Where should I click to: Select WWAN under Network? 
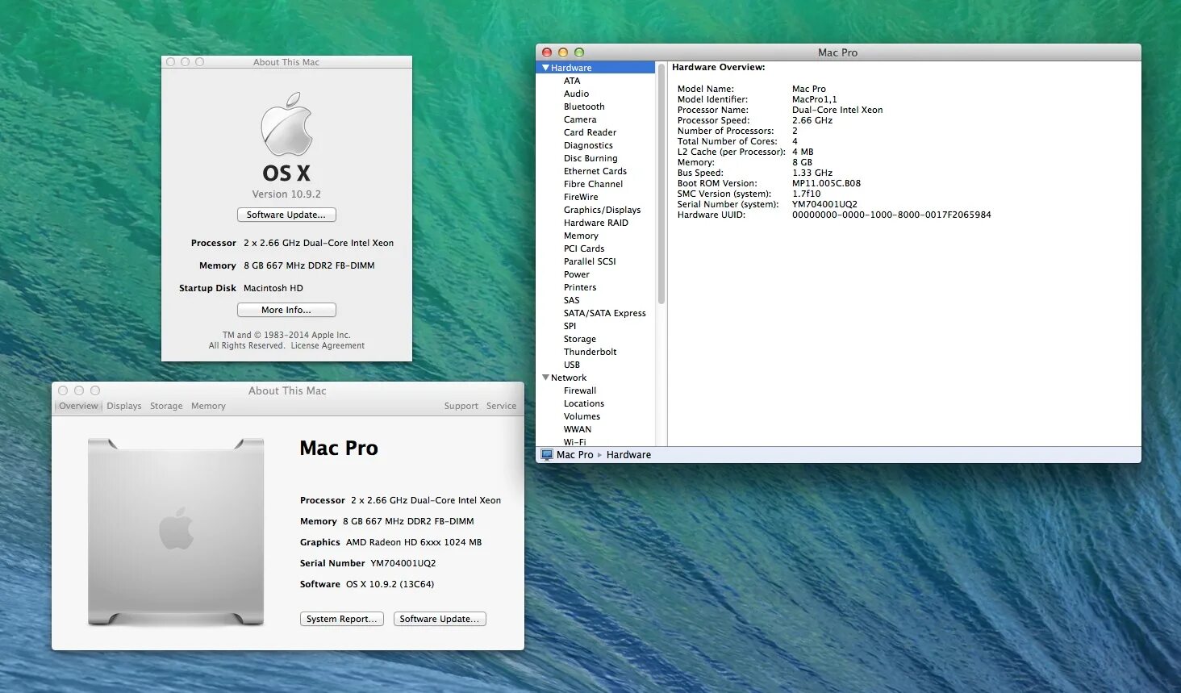[x=578, y=429]
